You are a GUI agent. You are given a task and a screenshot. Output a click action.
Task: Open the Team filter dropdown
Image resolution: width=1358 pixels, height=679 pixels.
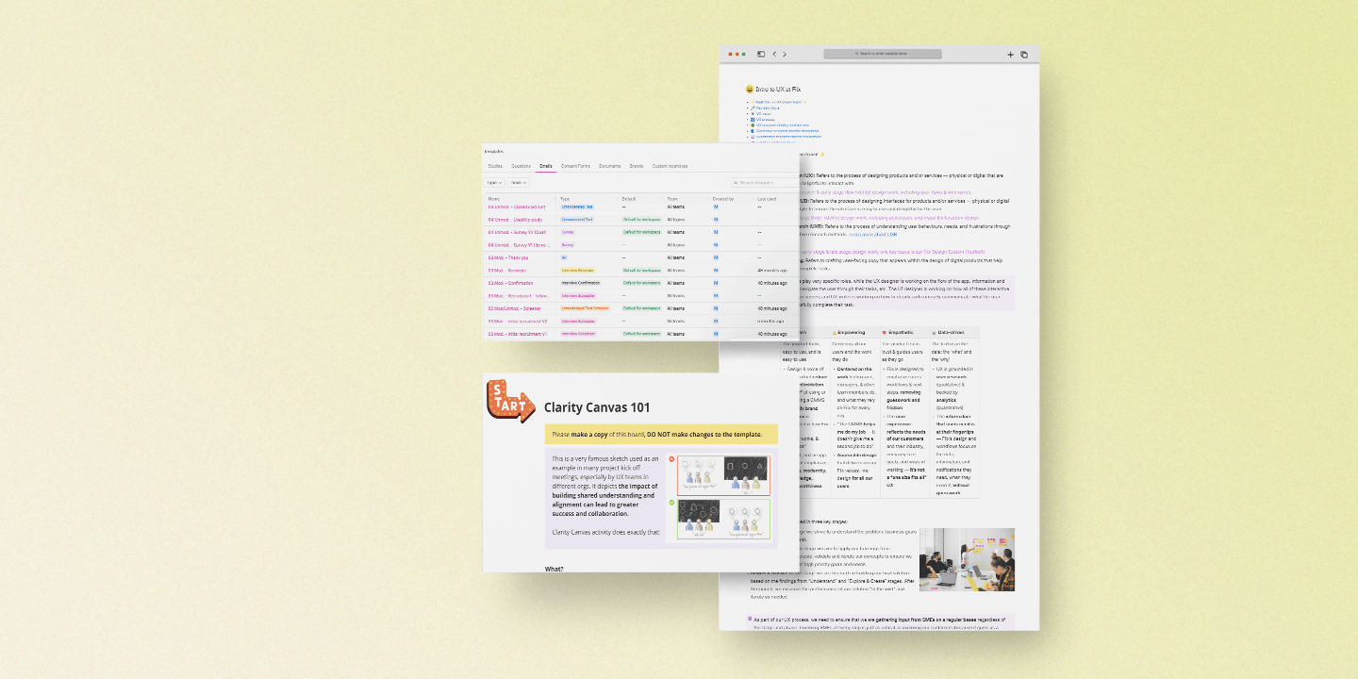[518, 182]
